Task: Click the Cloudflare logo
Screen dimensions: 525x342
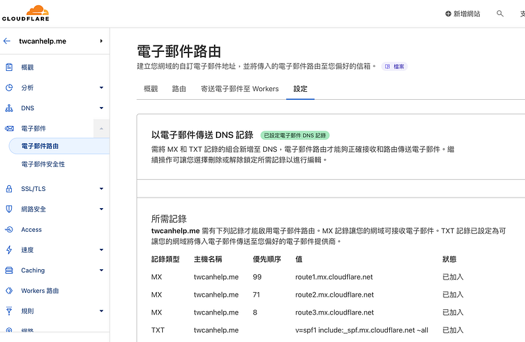Action: point(26,13)
